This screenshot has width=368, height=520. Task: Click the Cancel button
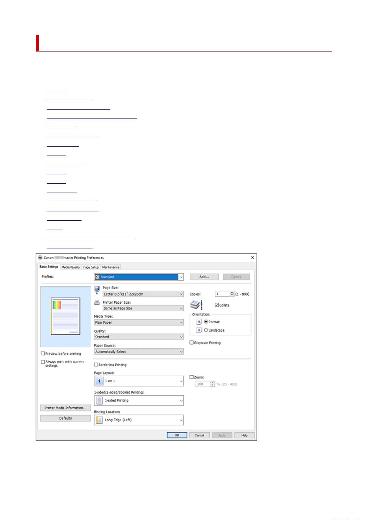click(x=199, y=435)
